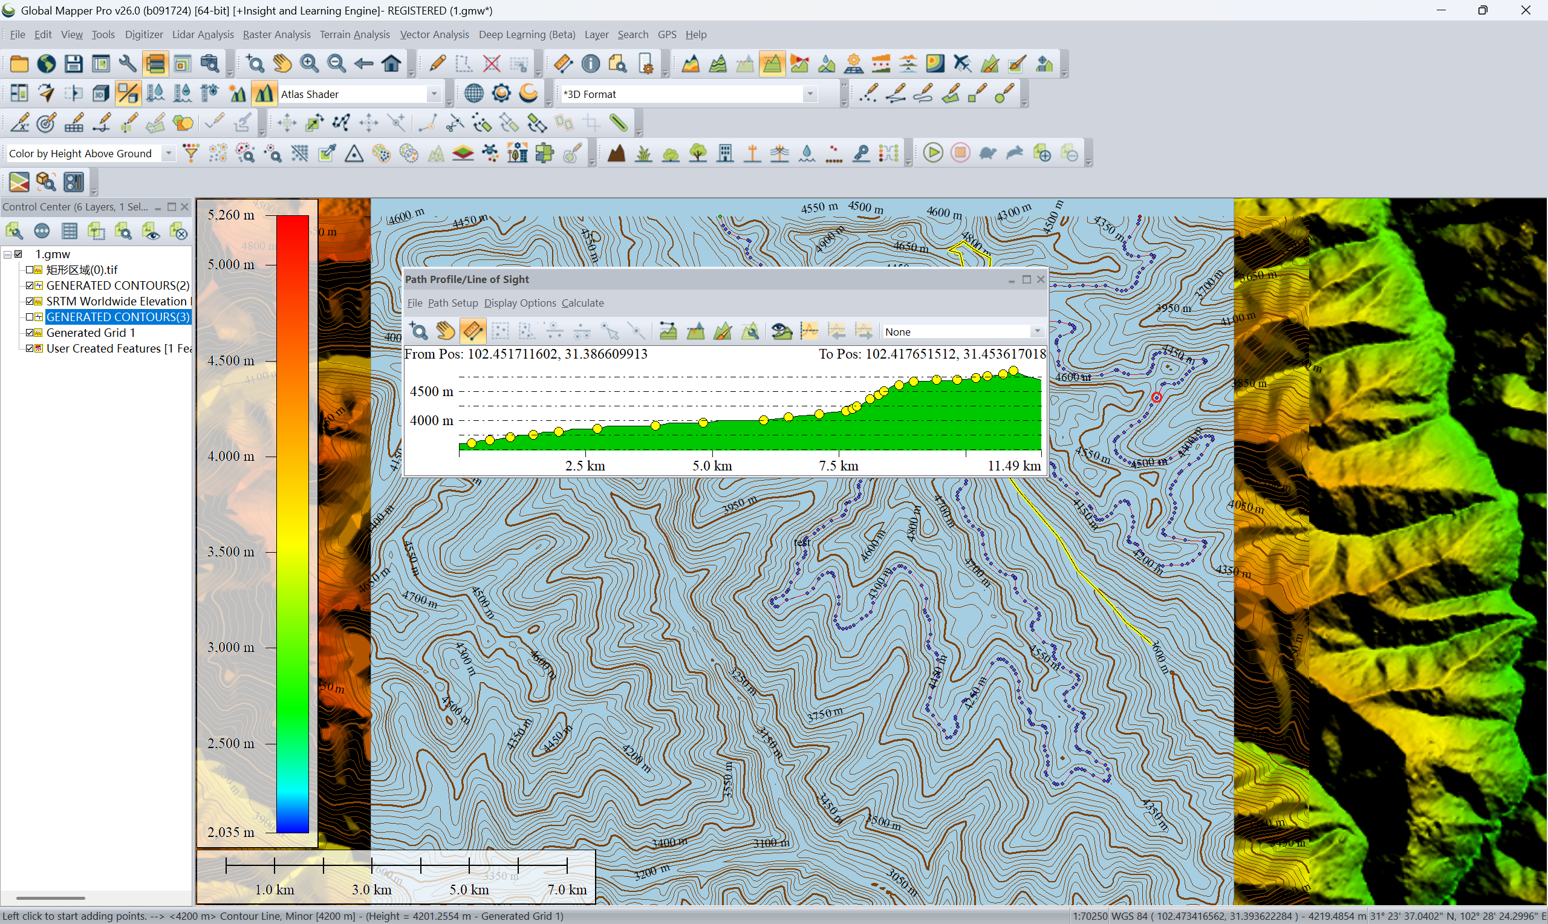Viewport: 1548px width, 924px height.
Task: Select the SRTM Worldwide Elevation layer
Action: pyautogui.click(x=115, y=301)
